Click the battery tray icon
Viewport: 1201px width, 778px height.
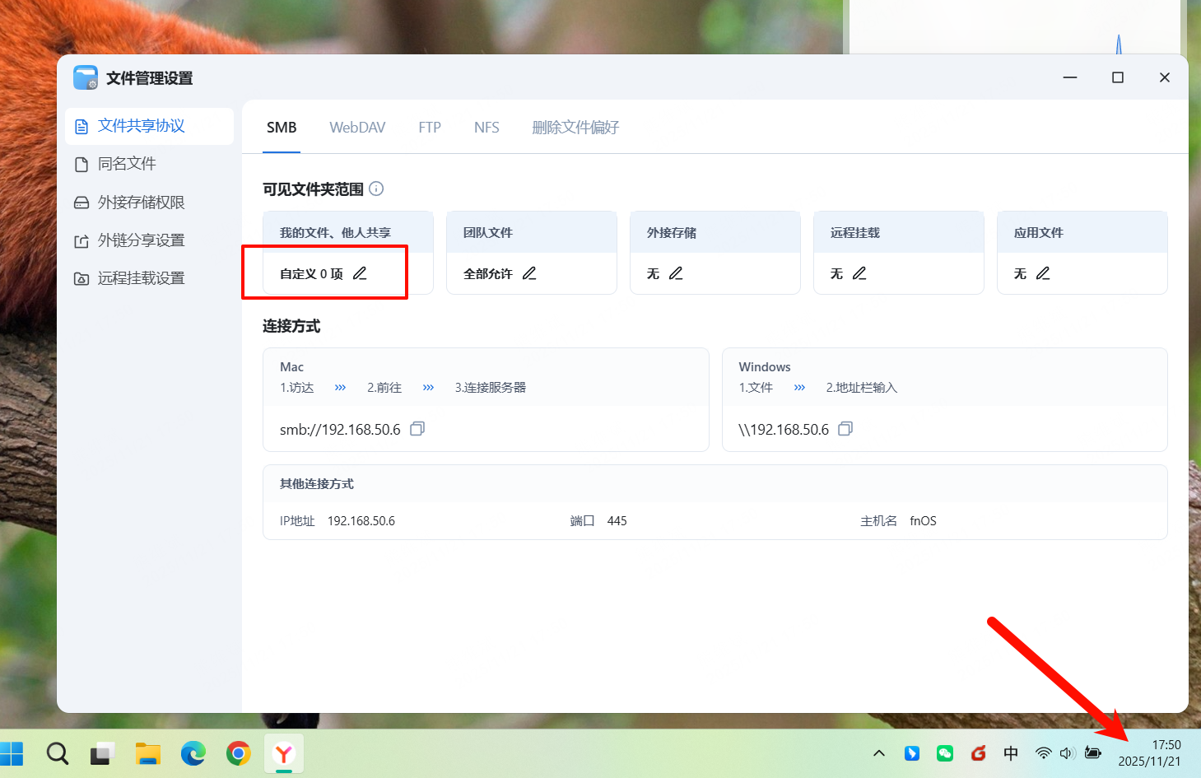[1093, 753]
